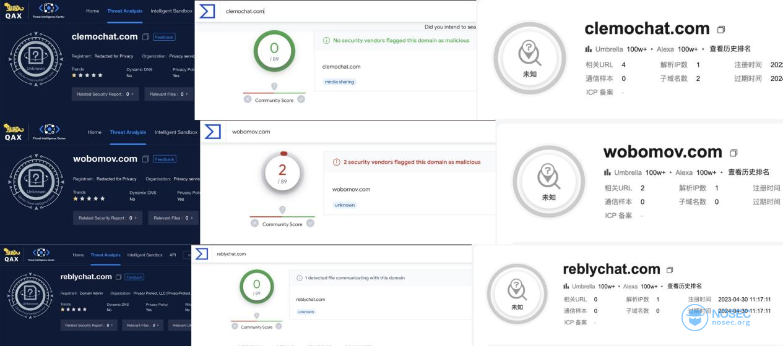Click info icon beside 'No security vendors flagged'

point(326,40)
